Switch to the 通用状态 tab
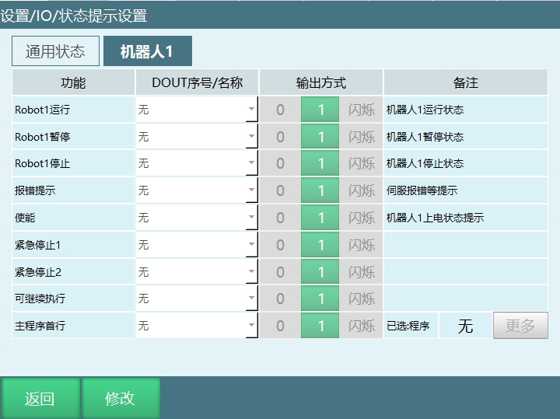This screenshot has width=560, height=419. coord(55,51)
